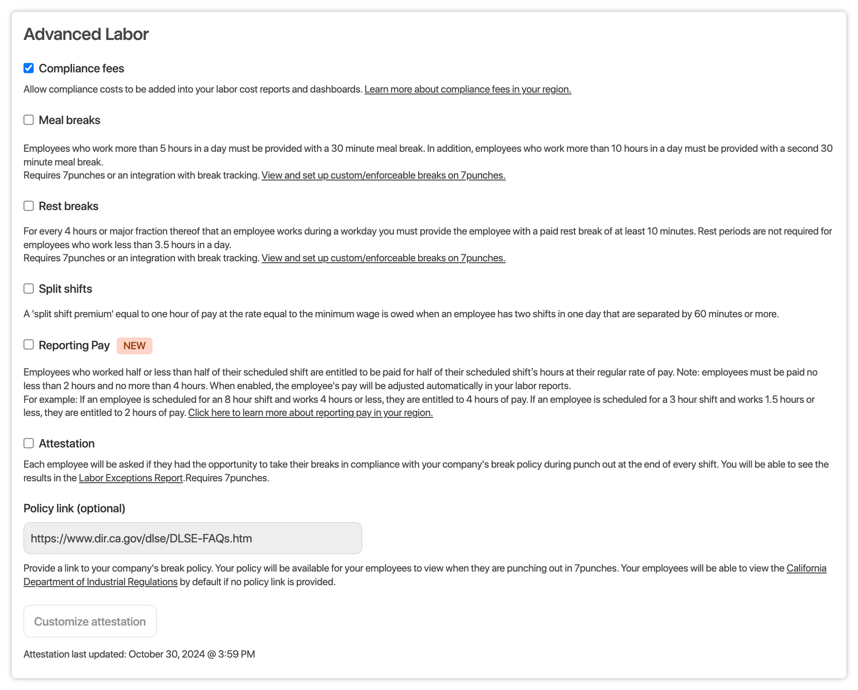Click the 'Policy link (optional)' field label
The width and height of the screenshot is (858, 690).
click(x=74, y=509)
